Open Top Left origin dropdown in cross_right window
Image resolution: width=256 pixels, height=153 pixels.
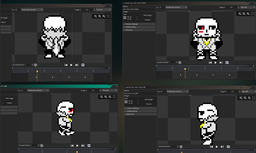[x=110, y=91]
